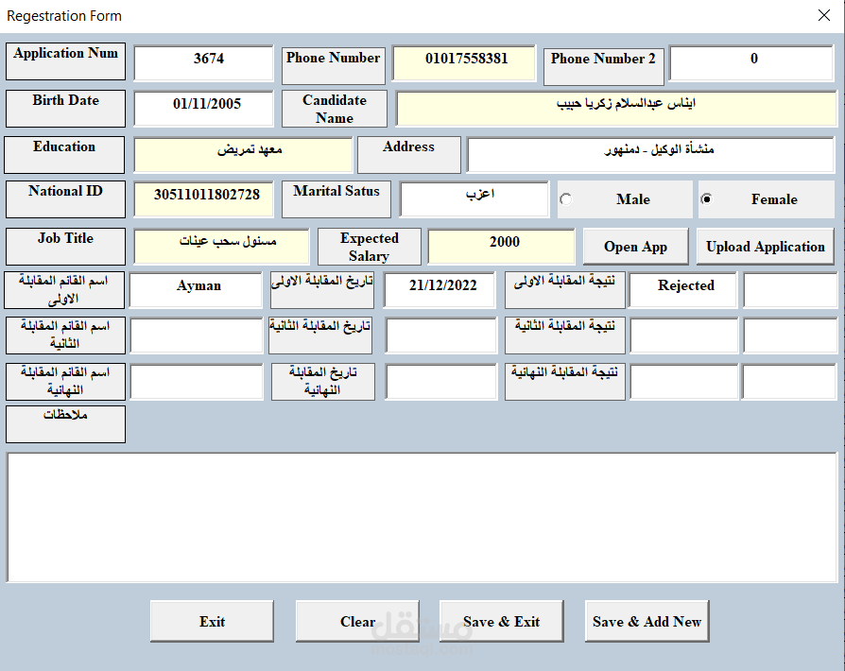Click the Phone Number field 01017558381
Screen dimensions: 845x671
[464, 62]
